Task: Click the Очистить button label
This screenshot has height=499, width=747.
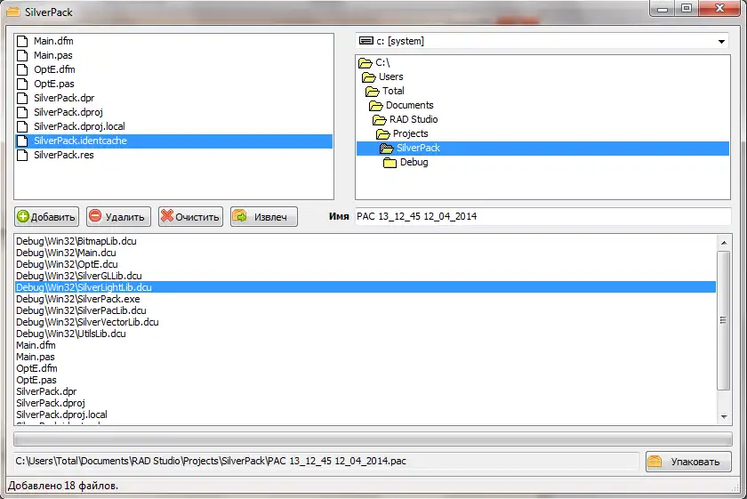Action: (197, 217)
